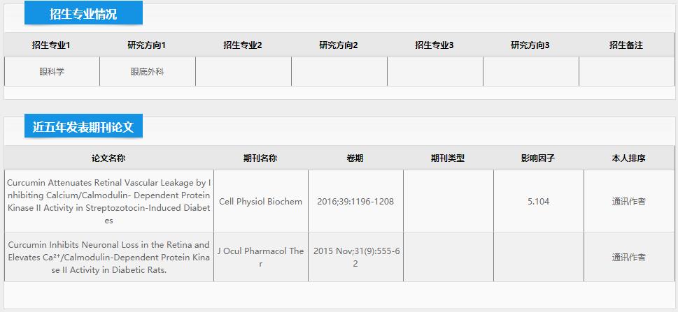The image size is (678, 312).
Task: Select the 研究方向1 column header
Action: (146, 45)
